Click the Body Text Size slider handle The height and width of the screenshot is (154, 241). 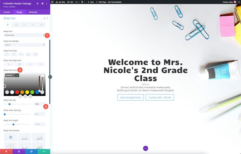point(9,104)
